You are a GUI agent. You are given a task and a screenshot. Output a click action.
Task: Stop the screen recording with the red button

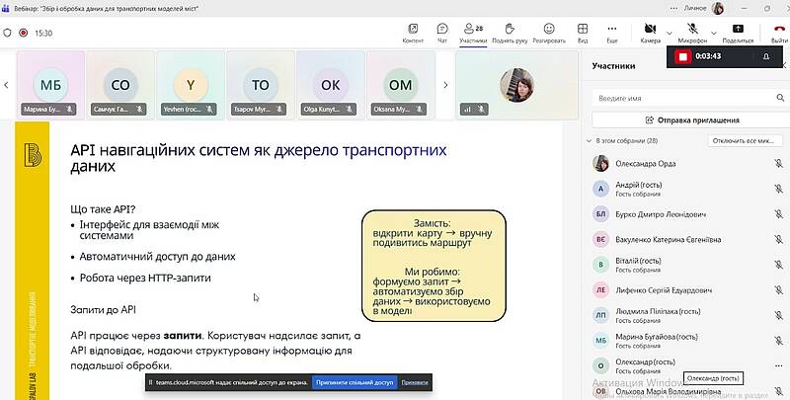pos(681,57)
